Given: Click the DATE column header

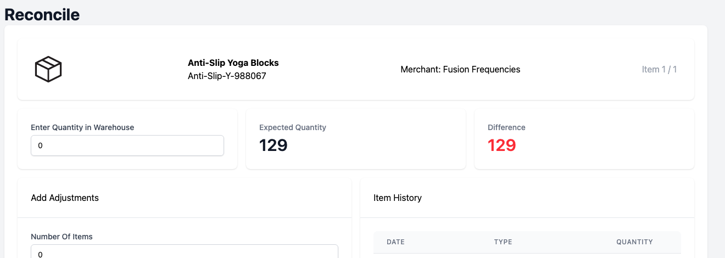Looking at the screenshot, I should click(x=395, y=242).
